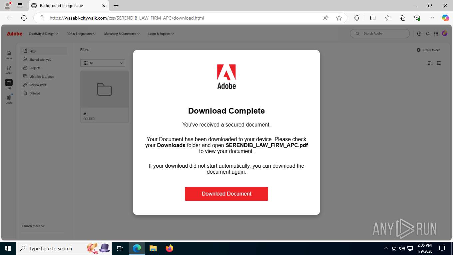Image resolution: width=453 pixels, height=255 pixels.
Task: Open the volume speaker icon
Action: tap(402, 248)
